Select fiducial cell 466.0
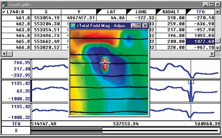 pyautogui.click(x=16, y=47)
